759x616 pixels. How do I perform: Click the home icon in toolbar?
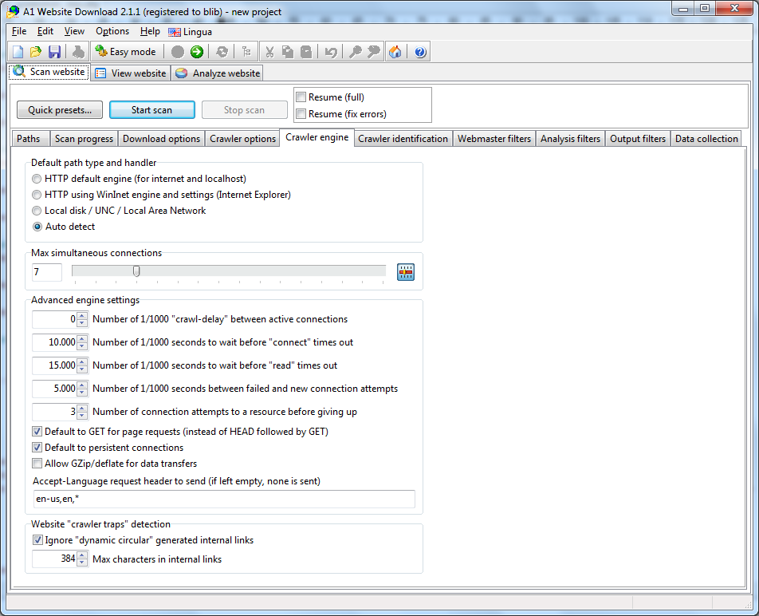pos(395,52)
